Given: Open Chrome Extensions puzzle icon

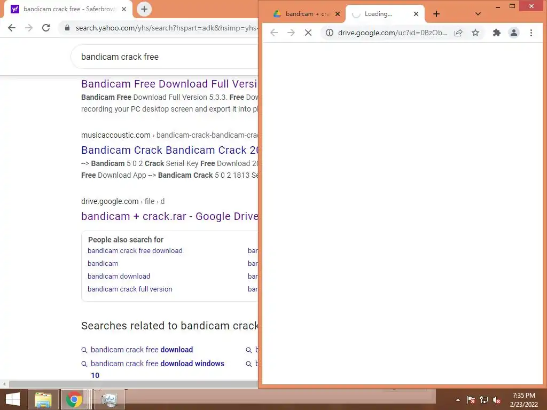Looking at the screenshot, I should 497,33.
